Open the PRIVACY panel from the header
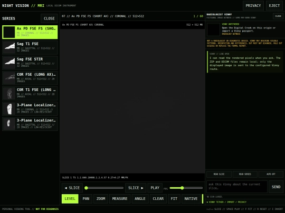The width and height of the screenshot is (285, 213). pyautogui.click(x=253, y=6)
